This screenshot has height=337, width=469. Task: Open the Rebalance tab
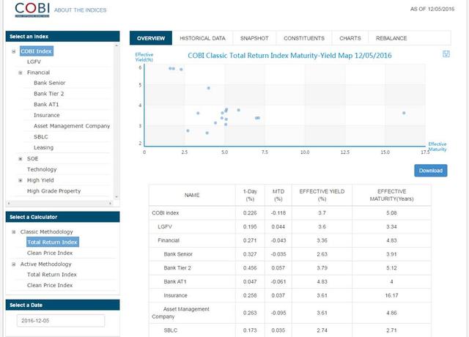[391, 38]
